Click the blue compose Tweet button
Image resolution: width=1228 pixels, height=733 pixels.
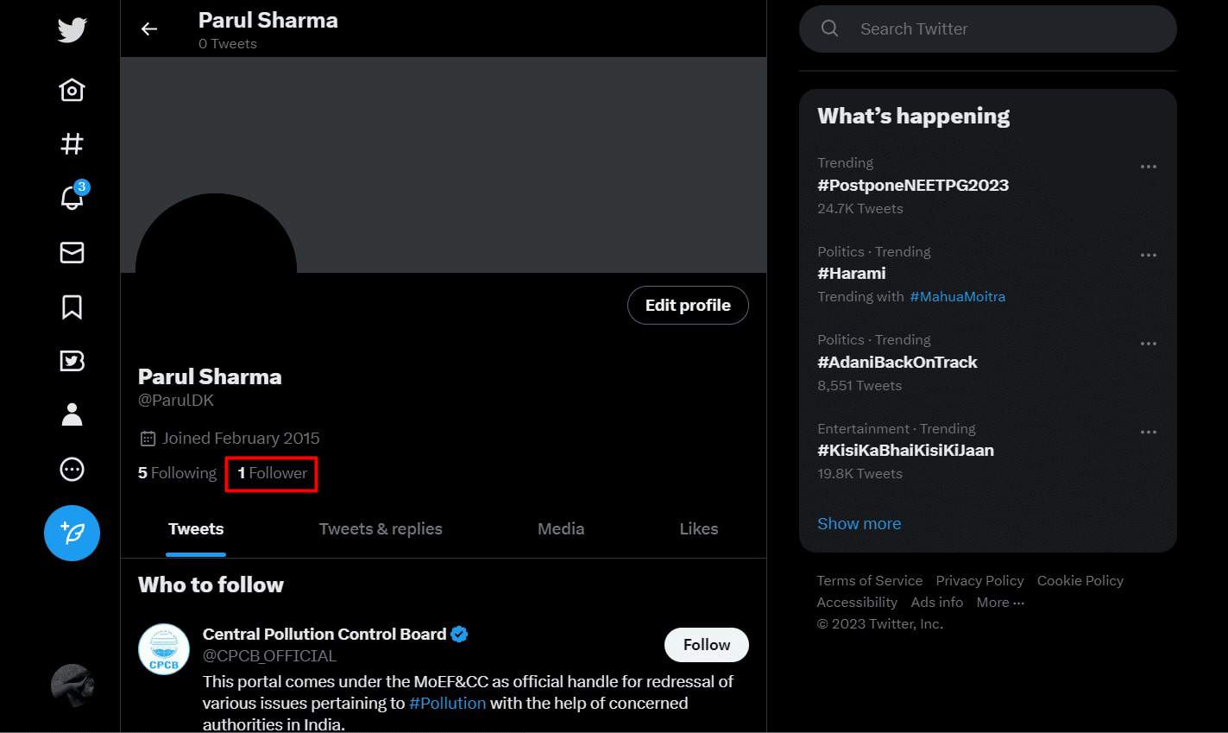click(x=72, y=533)
